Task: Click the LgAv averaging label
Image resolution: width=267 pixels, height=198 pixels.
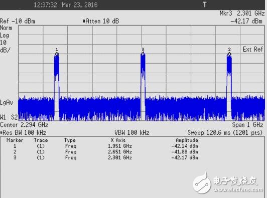Action: pyautogui.click(x=7, y=103)
